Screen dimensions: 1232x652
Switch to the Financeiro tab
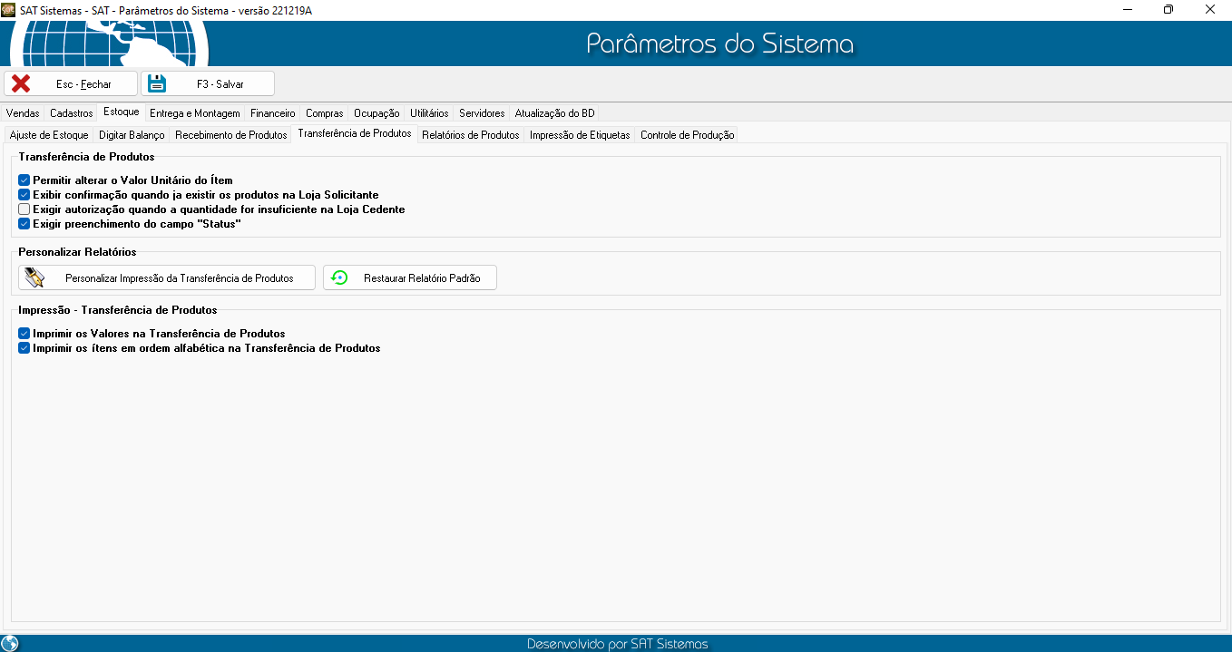pyautogui.click(x=273, y=113)
